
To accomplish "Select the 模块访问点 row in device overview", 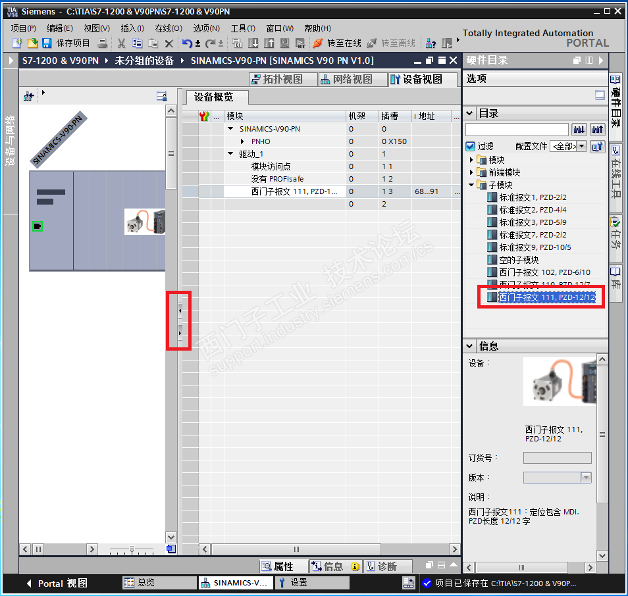I will click(271, 166).
